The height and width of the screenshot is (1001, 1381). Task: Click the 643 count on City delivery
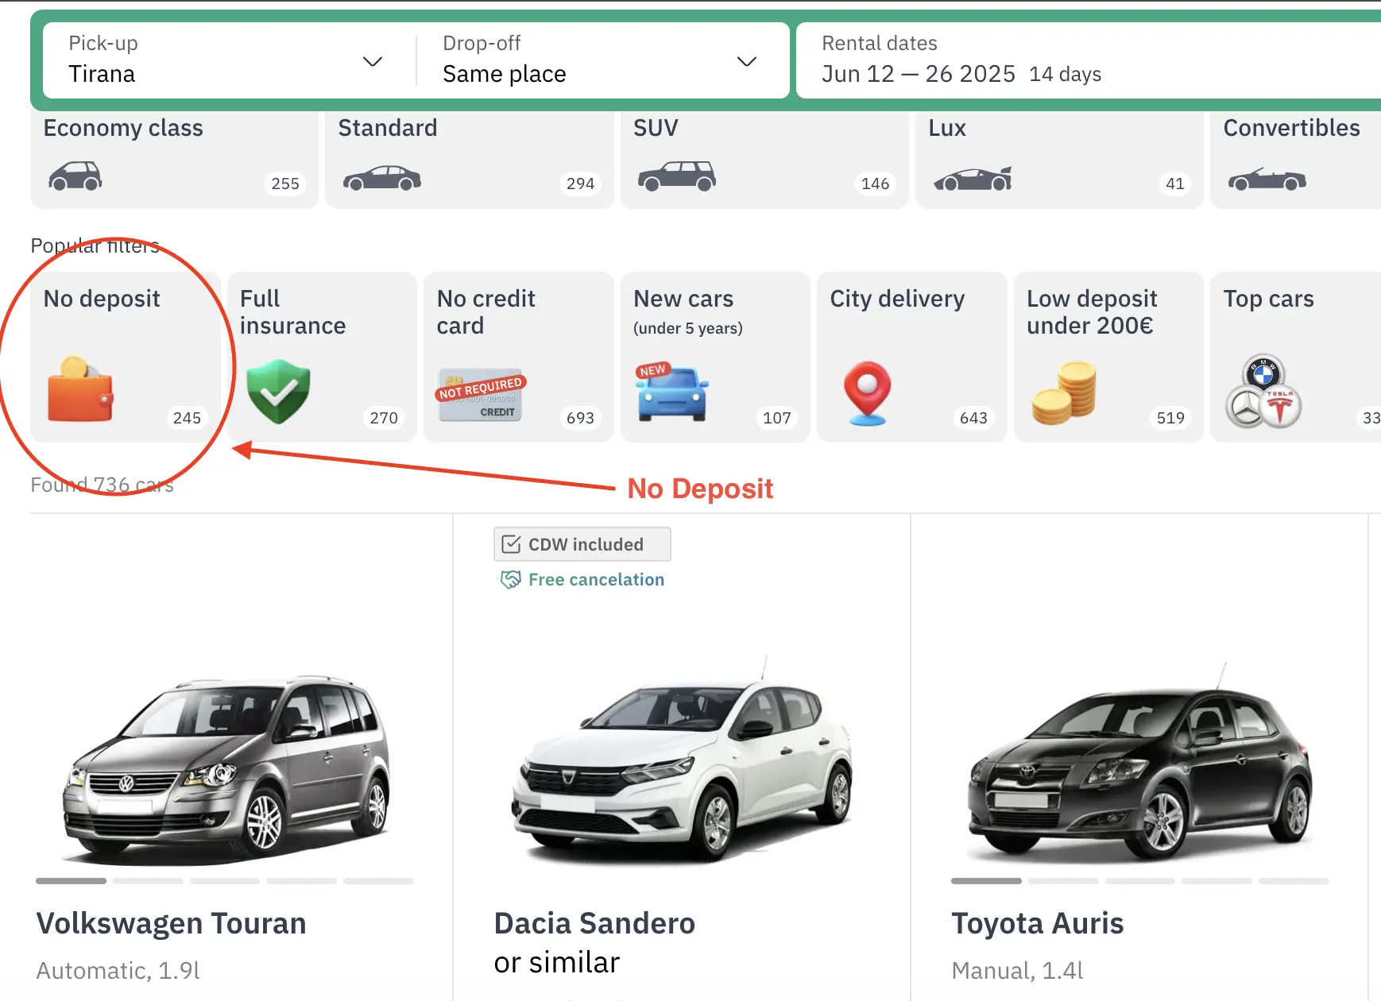tap(973, 418)
